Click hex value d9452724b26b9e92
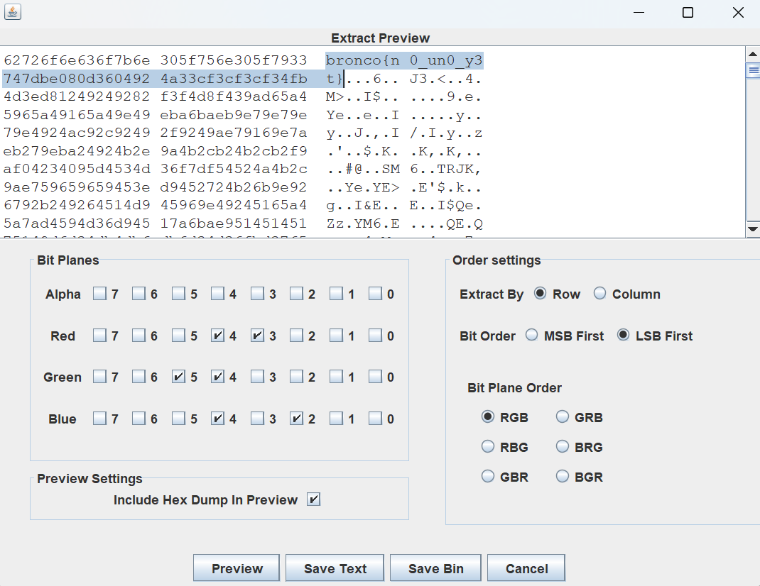 pos(234,187)
